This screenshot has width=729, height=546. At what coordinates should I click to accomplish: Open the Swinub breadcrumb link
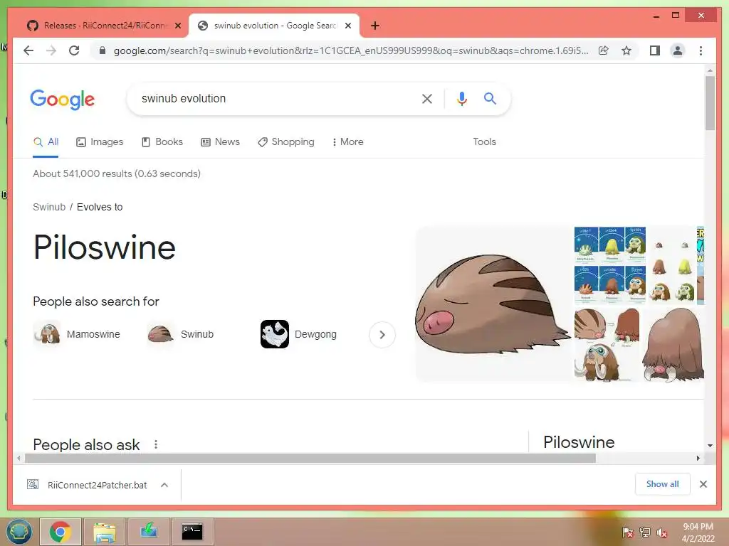click(x=49, y=207)
